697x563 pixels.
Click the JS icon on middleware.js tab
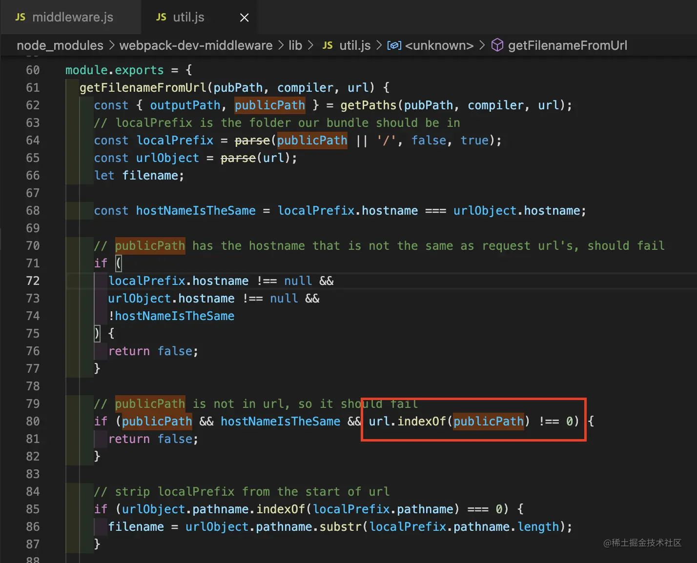pyautogui.click(x=20, y=17)
